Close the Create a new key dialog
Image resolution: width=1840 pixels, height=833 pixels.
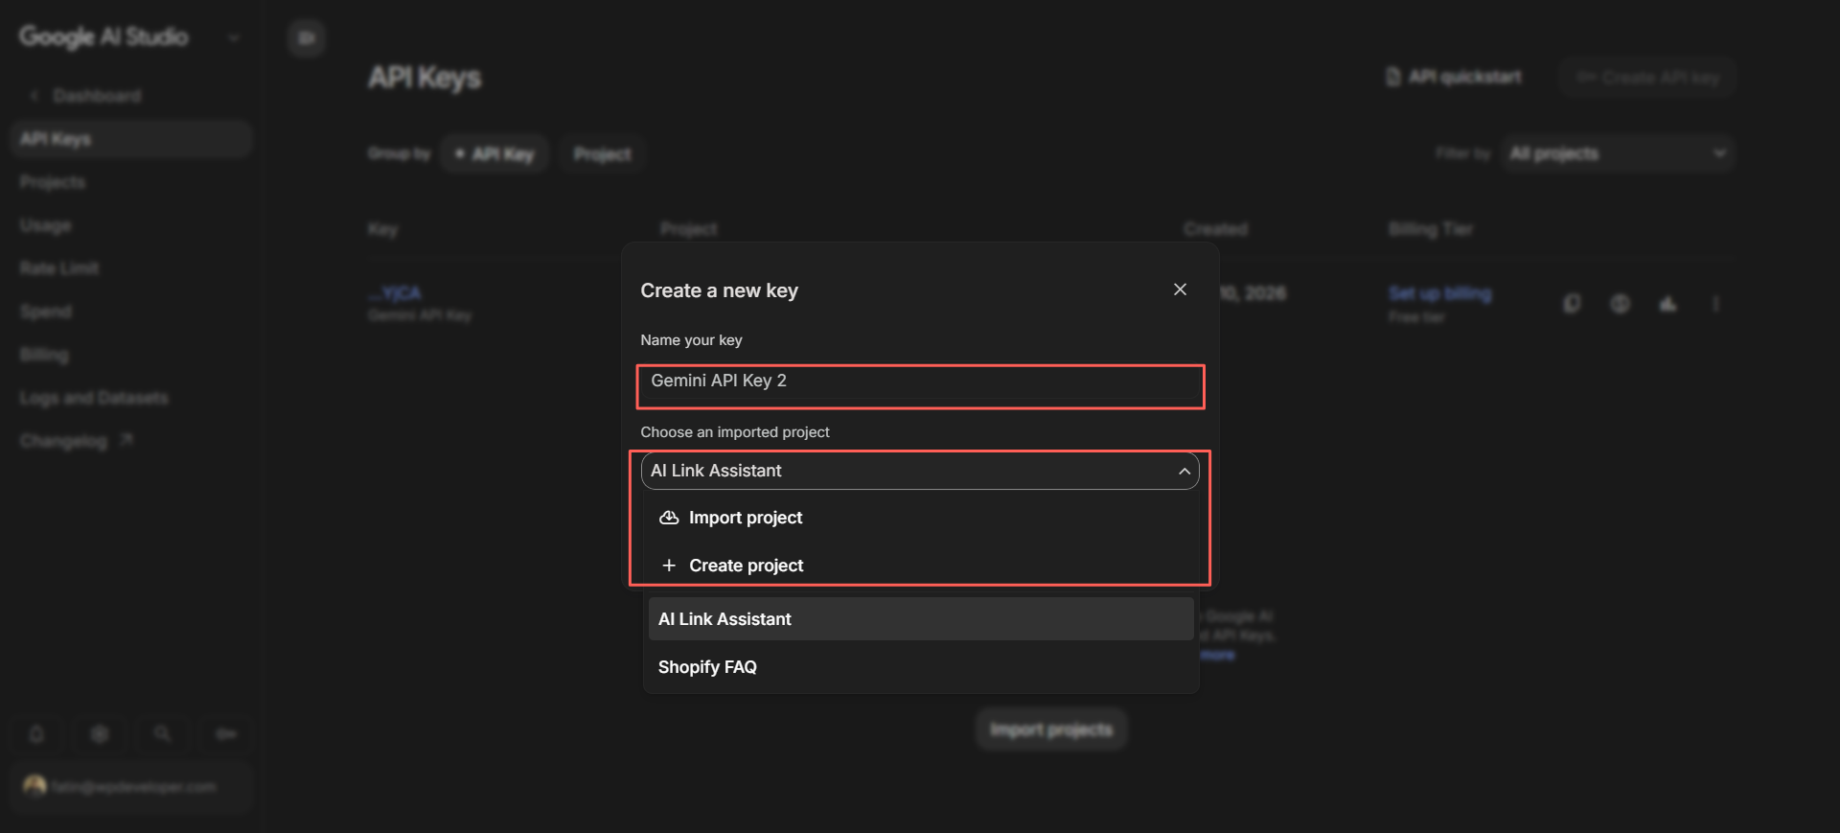click(x=1180, y=289)
